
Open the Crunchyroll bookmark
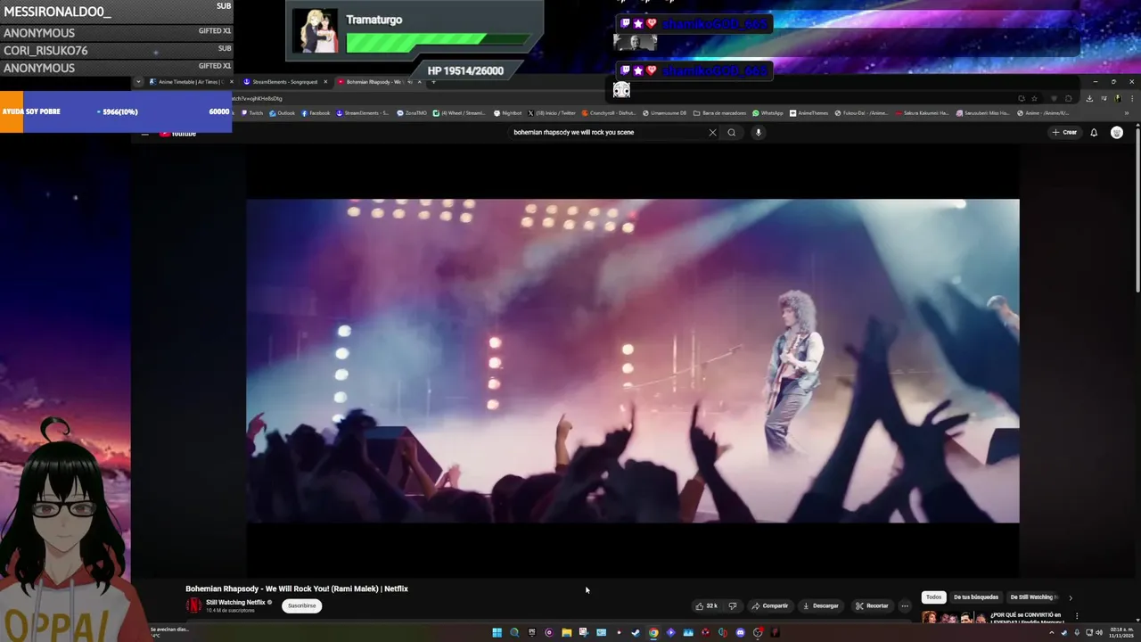pos(609,113)
